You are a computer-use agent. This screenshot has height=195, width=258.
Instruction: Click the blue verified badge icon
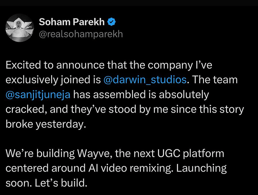pyautogui.click(x=112, y=22)
